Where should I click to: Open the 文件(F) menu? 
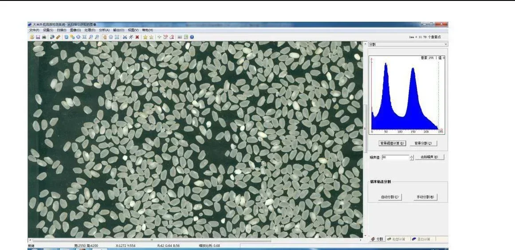pyautogui.click(x=34, y=30)
